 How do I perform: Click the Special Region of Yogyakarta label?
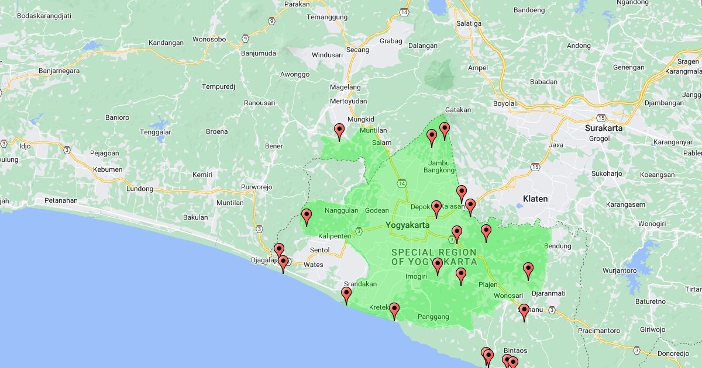(x=433, y=257)
